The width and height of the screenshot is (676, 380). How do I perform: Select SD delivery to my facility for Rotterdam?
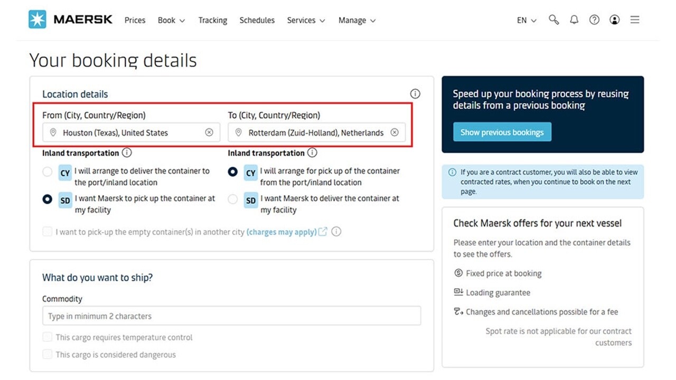(232, 199)
